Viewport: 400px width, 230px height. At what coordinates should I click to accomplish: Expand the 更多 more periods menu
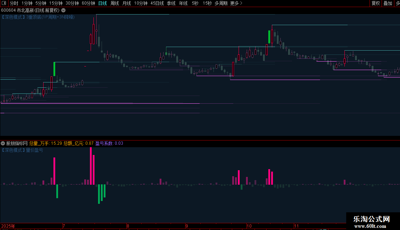tap(236, 3)
